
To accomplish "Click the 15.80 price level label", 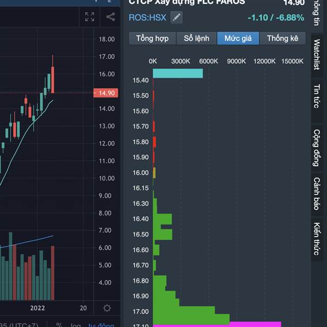I will pos(141,142).
